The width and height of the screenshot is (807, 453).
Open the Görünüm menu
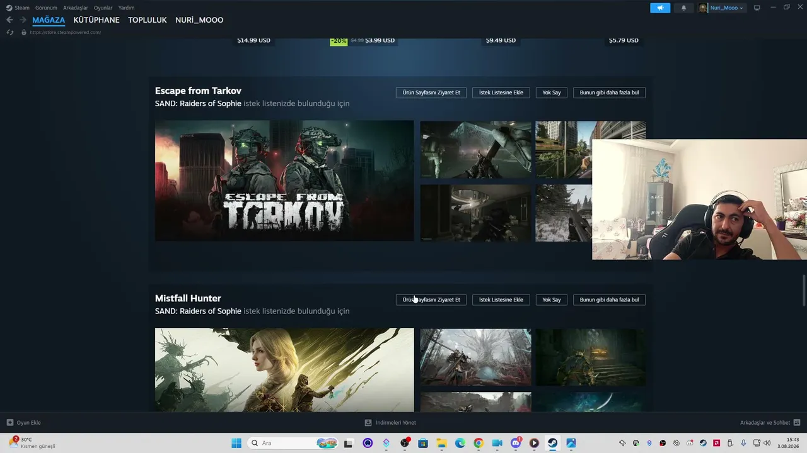[46, 8]
